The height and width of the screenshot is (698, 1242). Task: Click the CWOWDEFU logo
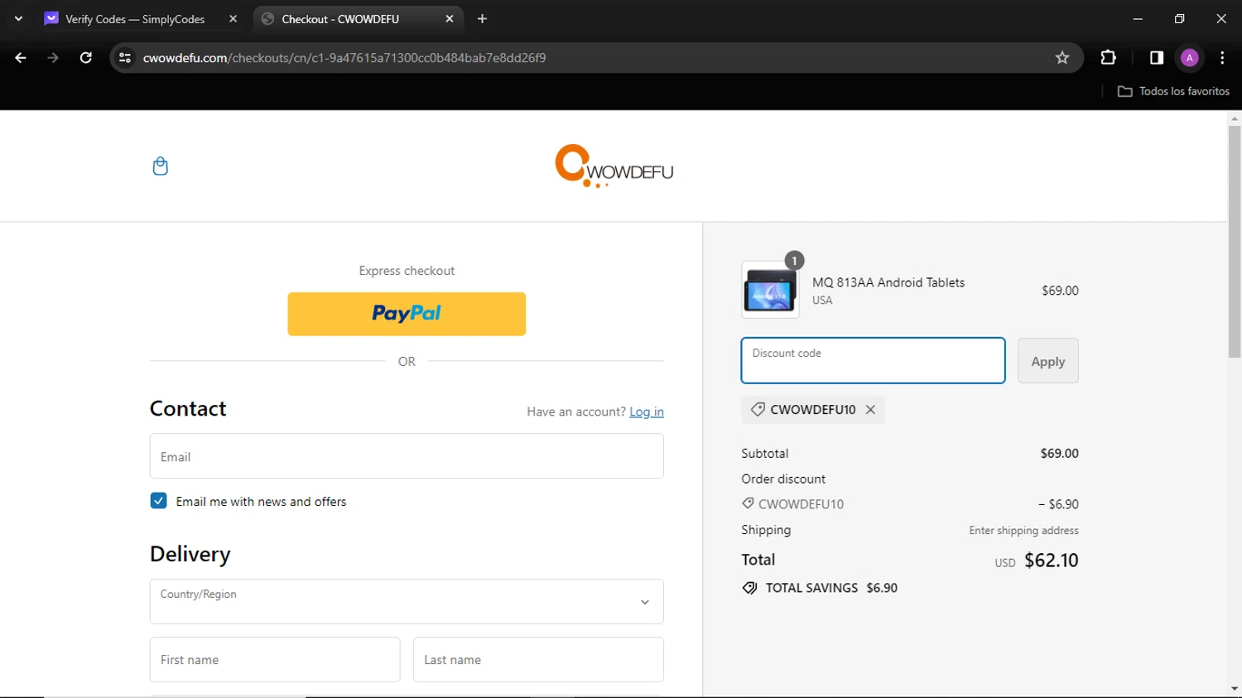[x=614, y=166]
